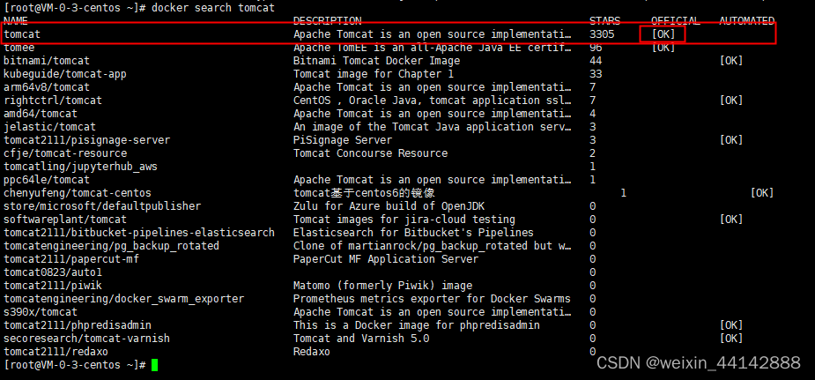Click the star count '3305'

point(602,34)
